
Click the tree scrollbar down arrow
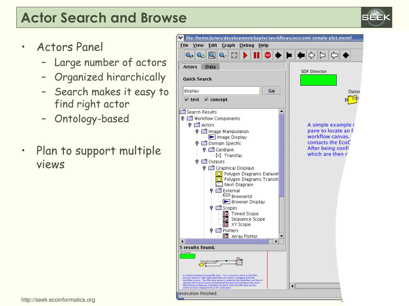coord(282,236)
